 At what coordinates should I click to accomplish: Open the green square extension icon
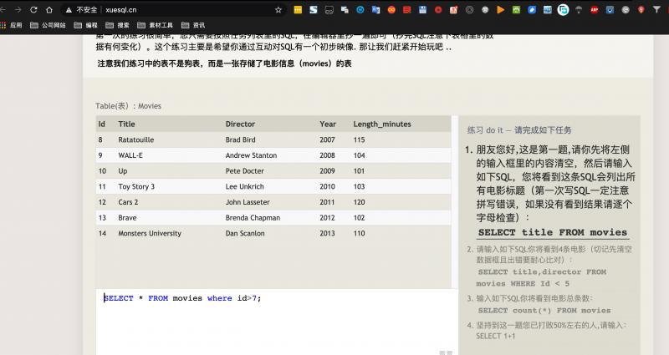point(516,9)
